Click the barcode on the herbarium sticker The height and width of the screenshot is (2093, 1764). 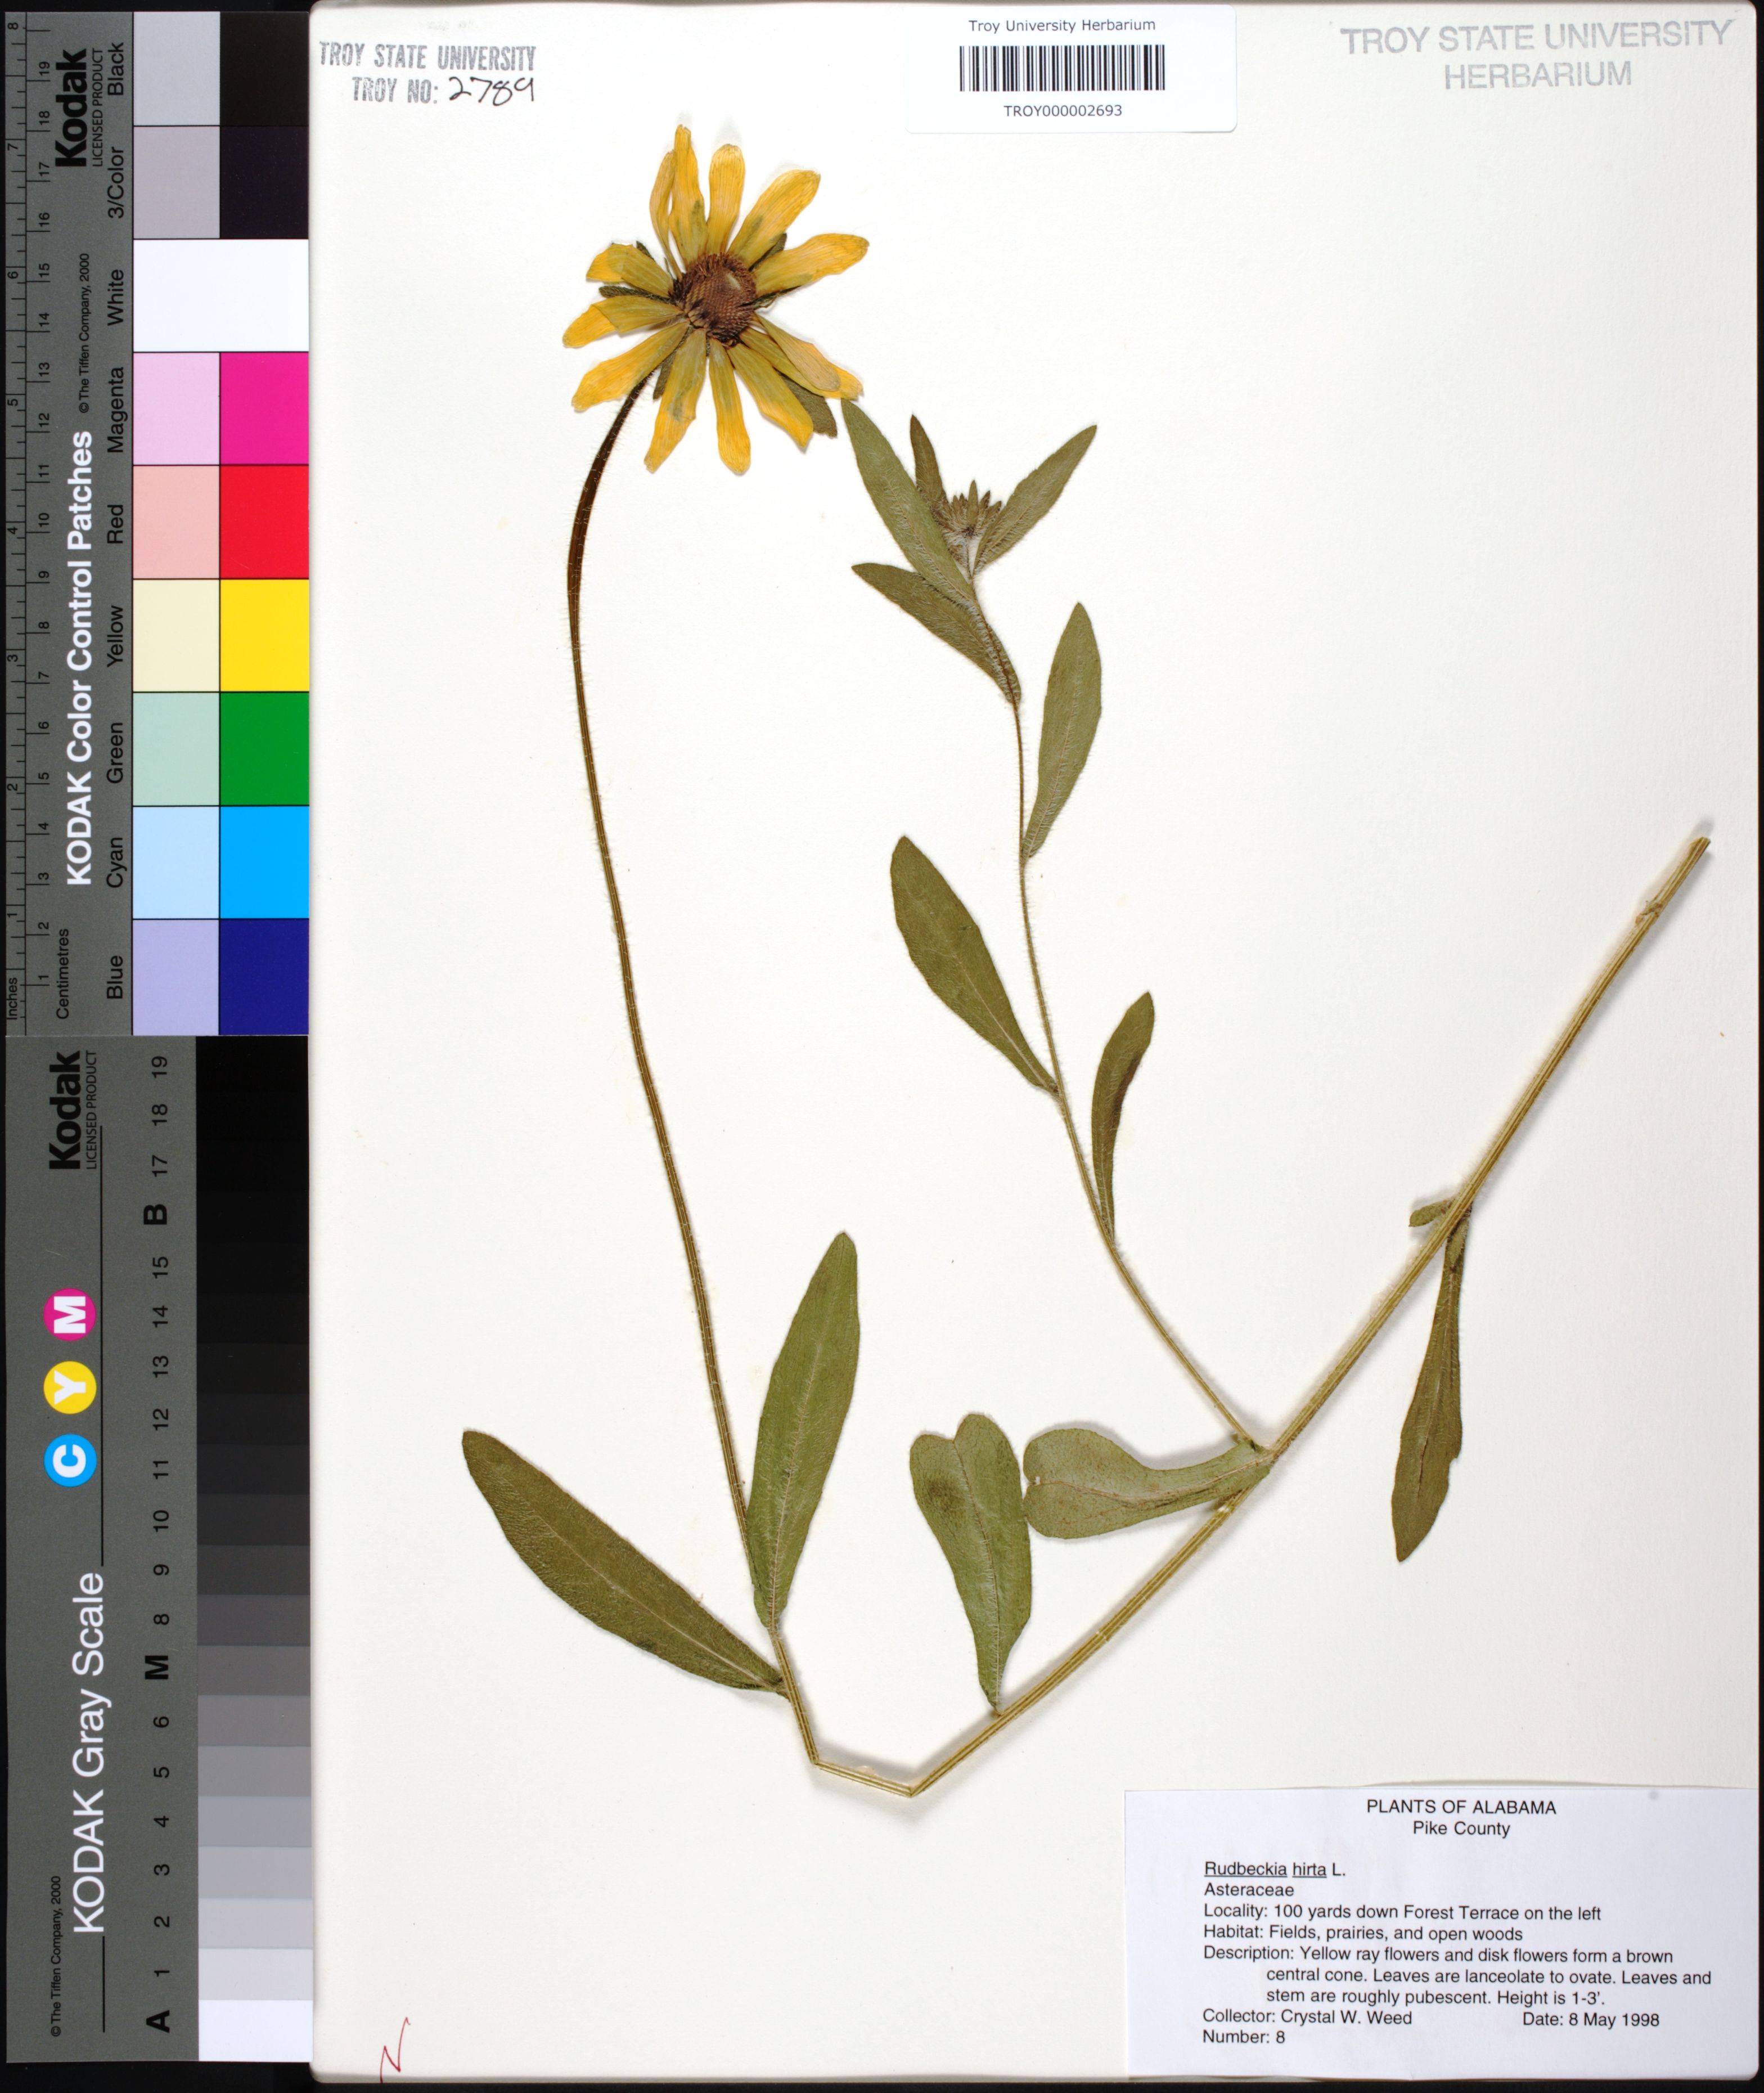point(1062,68)
